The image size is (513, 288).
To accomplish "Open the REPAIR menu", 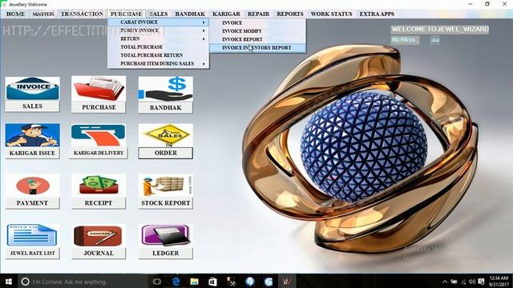I will [258, 14].
